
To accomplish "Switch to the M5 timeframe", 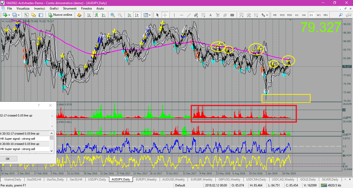I will (275, 15).
